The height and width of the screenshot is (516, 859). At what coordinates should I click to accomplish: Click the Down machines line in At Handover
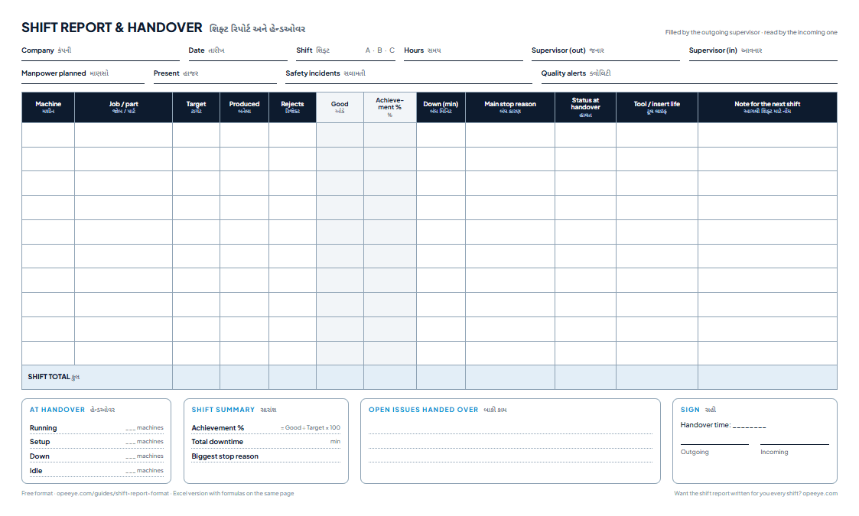click(96, 456)
